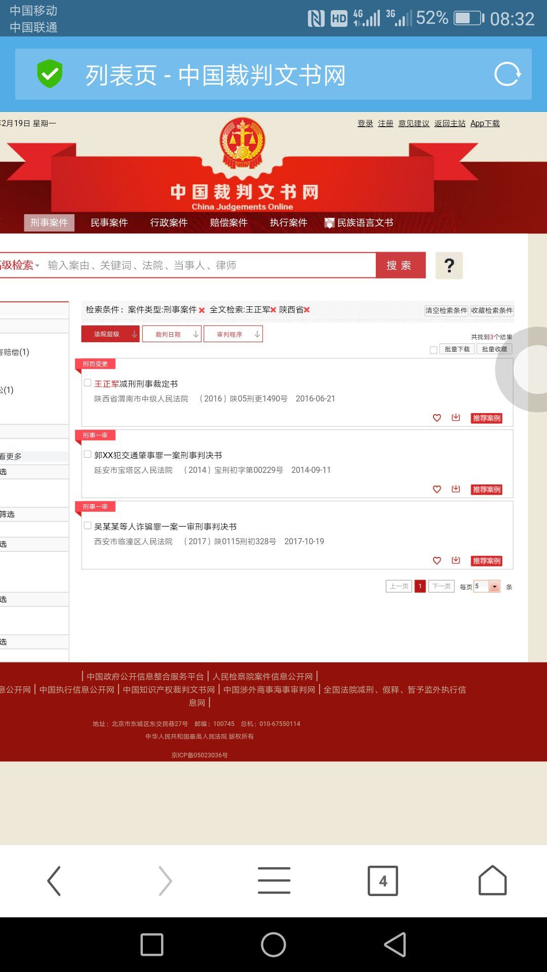Open footer link 中国知识产权裁判文书网
The height and width of the screenshot is (972, 547).
tap(169, 690)
